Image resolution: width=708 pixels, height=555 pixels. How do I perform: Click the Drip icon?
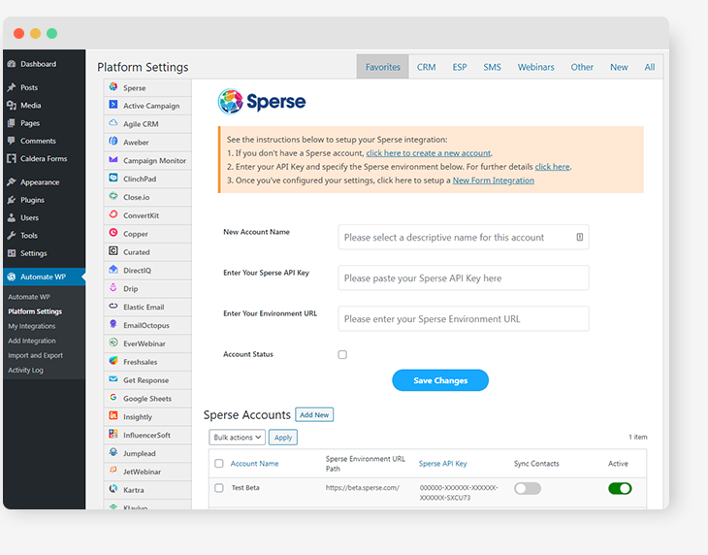pos(113,287)
